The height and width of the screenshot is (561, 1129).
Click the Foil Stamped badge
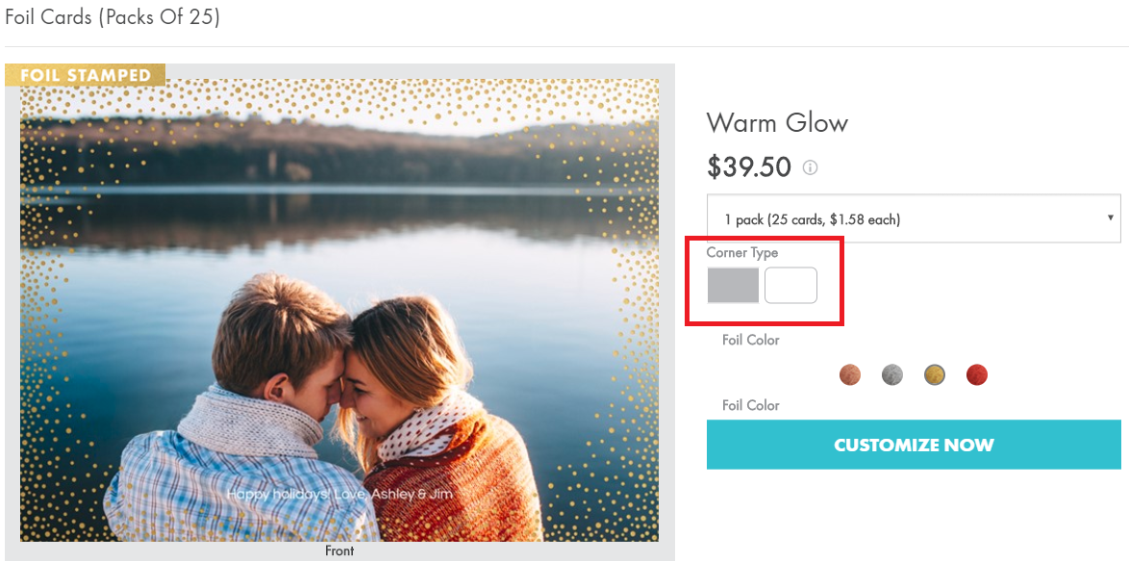pyautogui.click(x=86, y=75)
